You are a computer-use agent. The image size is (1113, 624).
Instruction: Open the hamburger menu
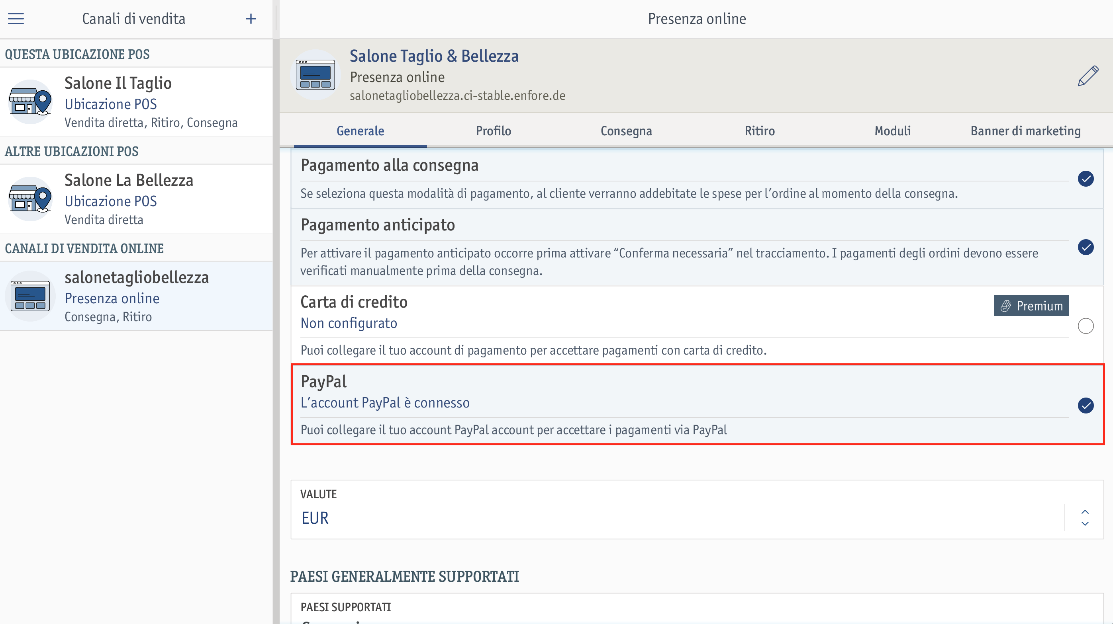[x=16, y=19]
